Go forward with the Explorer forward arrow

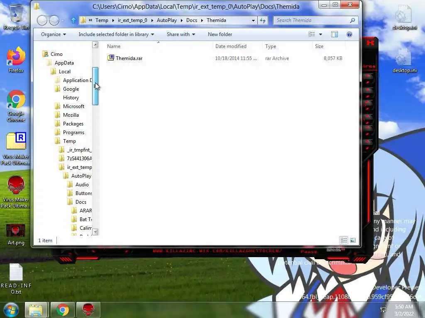[54, 20]
